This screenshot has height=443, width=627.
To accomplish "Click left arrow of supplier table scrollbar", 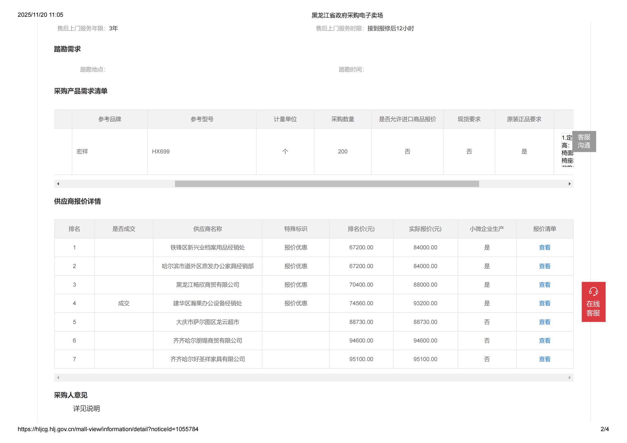I will [x=58, y=377].
